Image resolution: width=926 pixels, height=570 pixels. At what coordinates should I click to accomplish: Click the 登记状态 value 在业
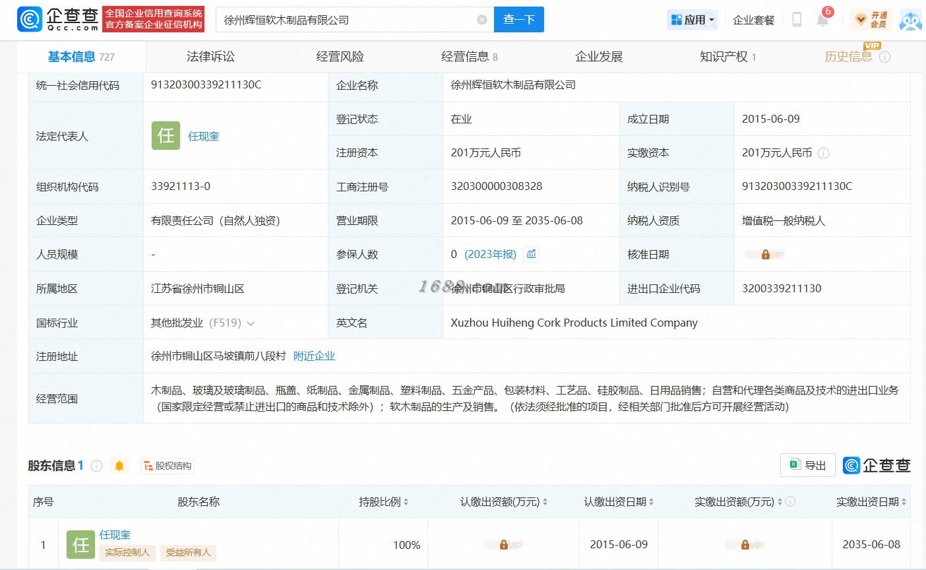pyautogui.click(x=461, y=119)
